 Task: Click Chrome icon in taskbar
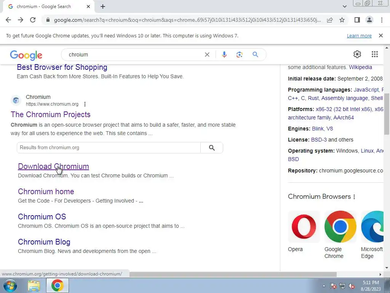[57, 285]
